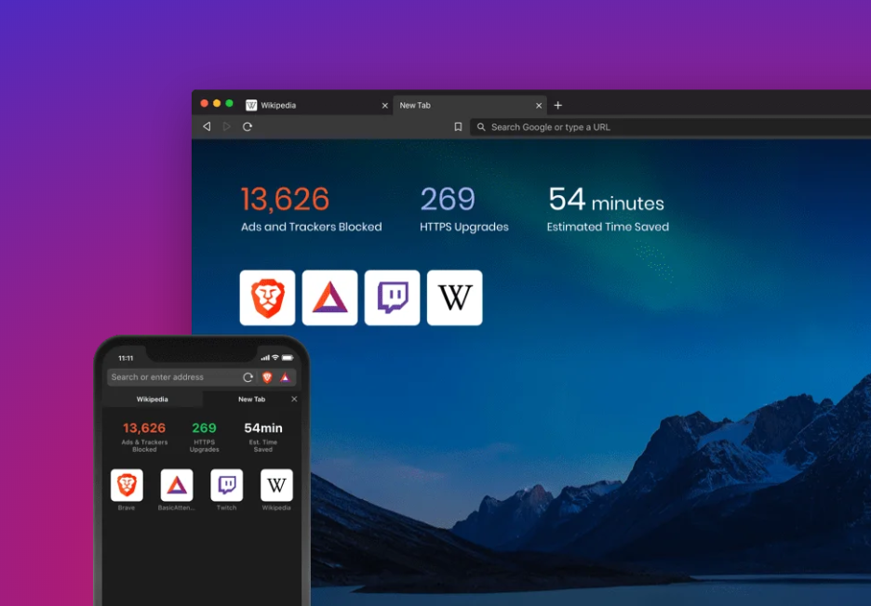Click the 54 minutes Estimated Time Saved stat

608,208
